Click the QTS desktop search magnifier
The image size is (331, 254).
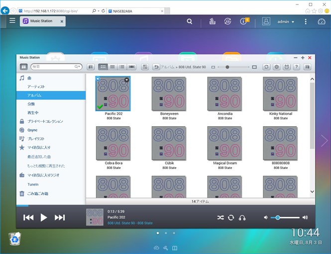pos(189,21)
